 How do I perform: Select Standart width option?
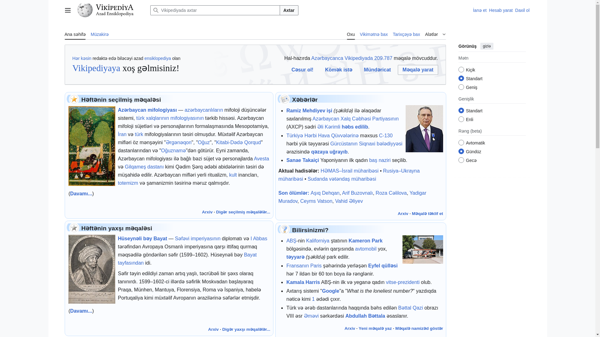pyautogui.click(x=461, y=110)
